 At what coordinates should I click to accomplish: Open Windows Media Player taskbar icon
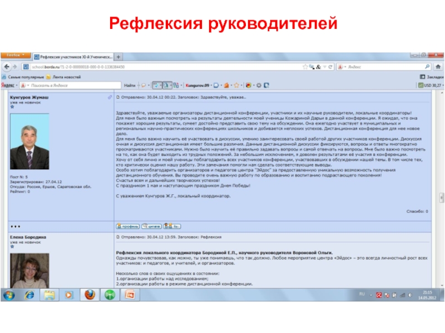point(68,295)
